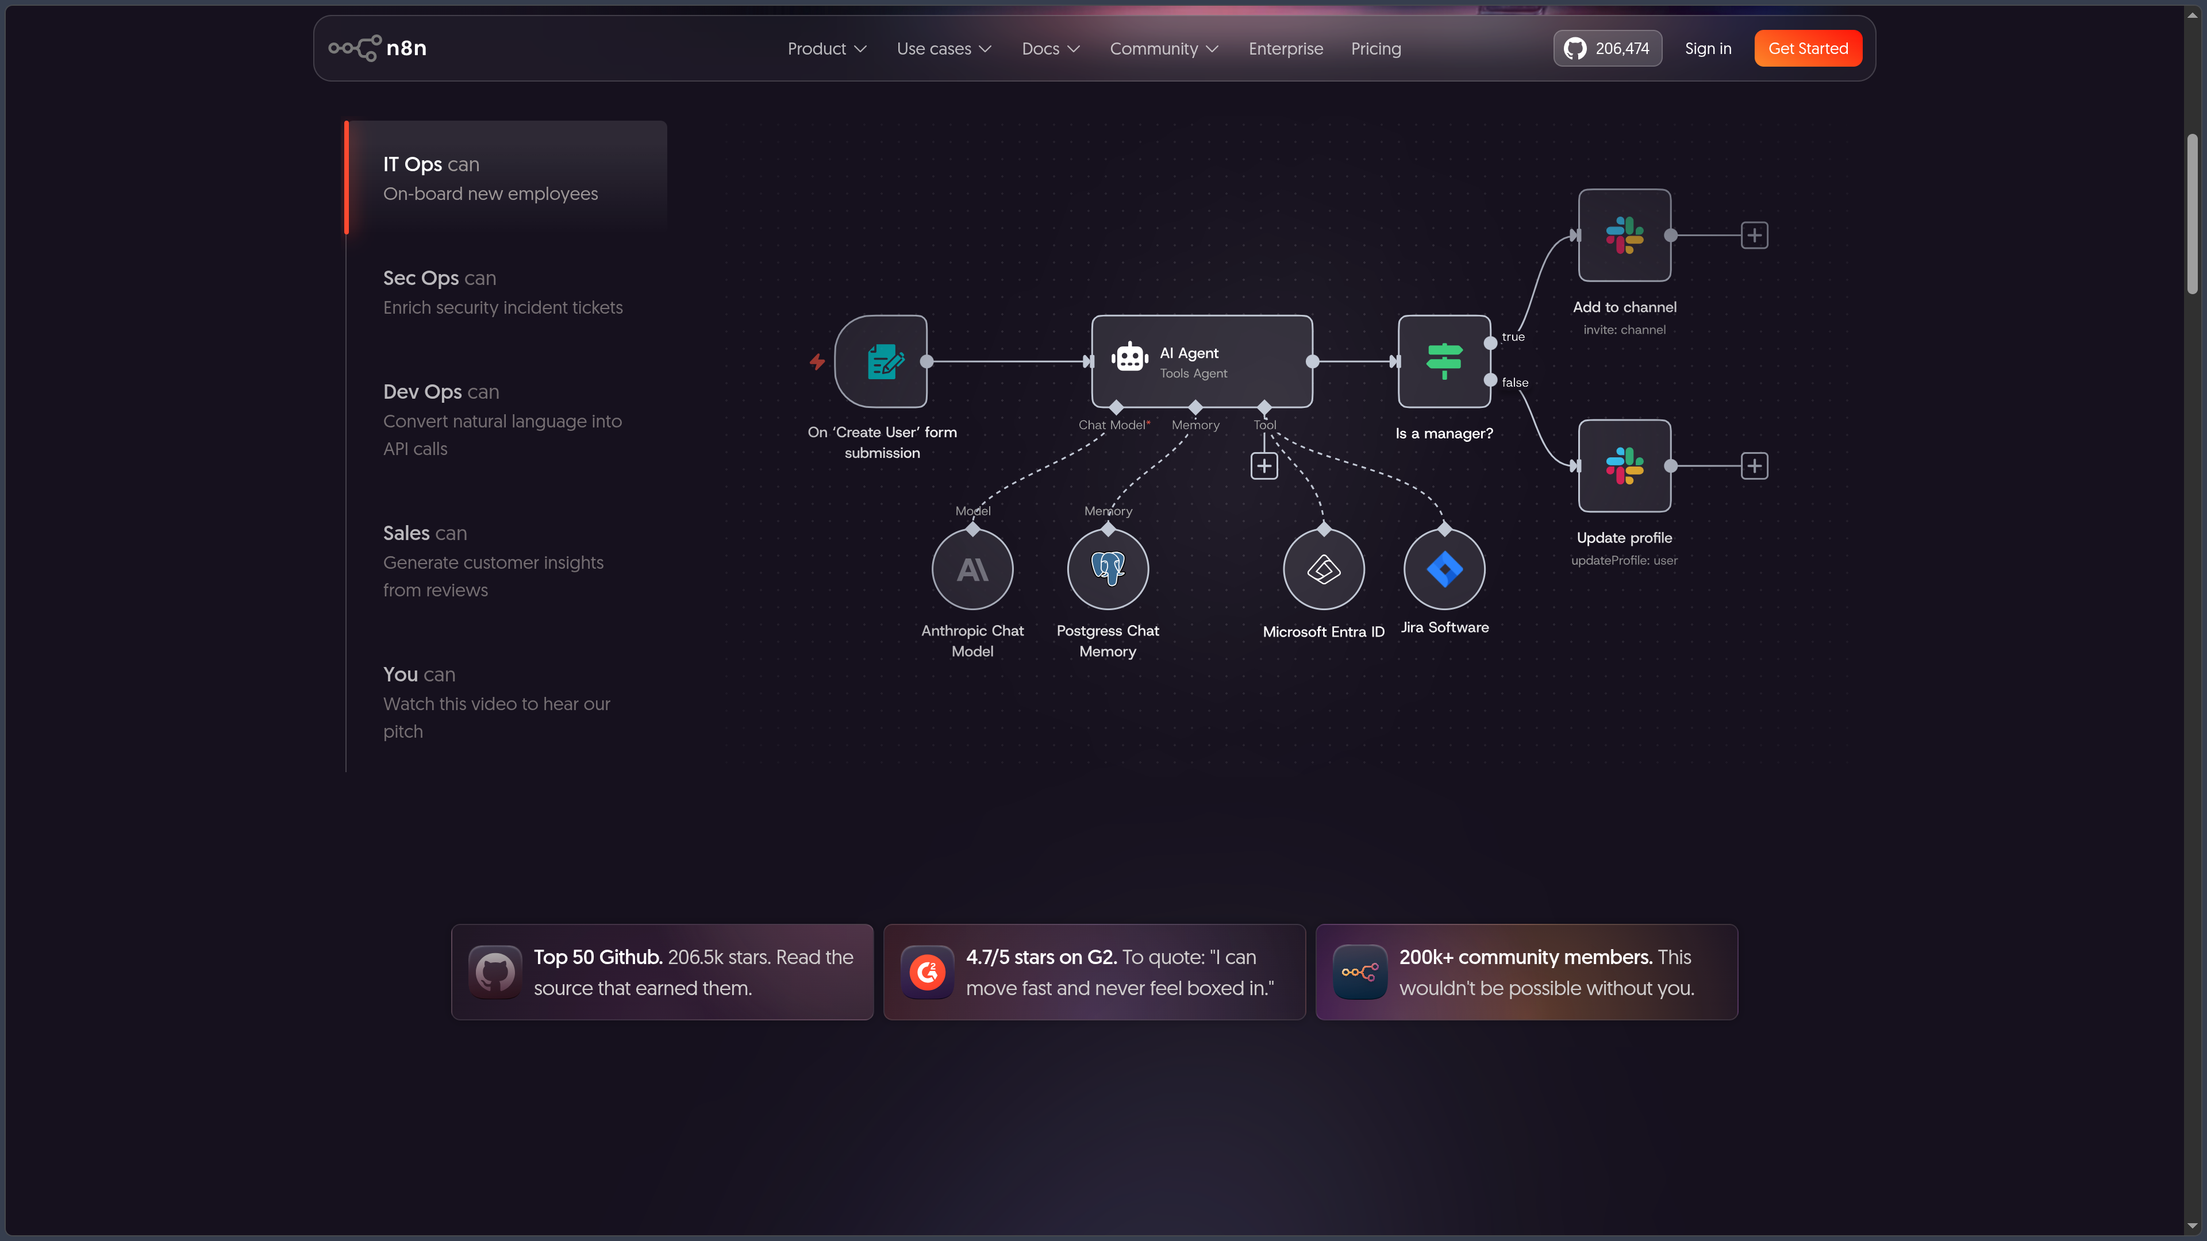Expand the Use cases dropdown menu
Viewport: 2207px width, 1241px height.
944,49
